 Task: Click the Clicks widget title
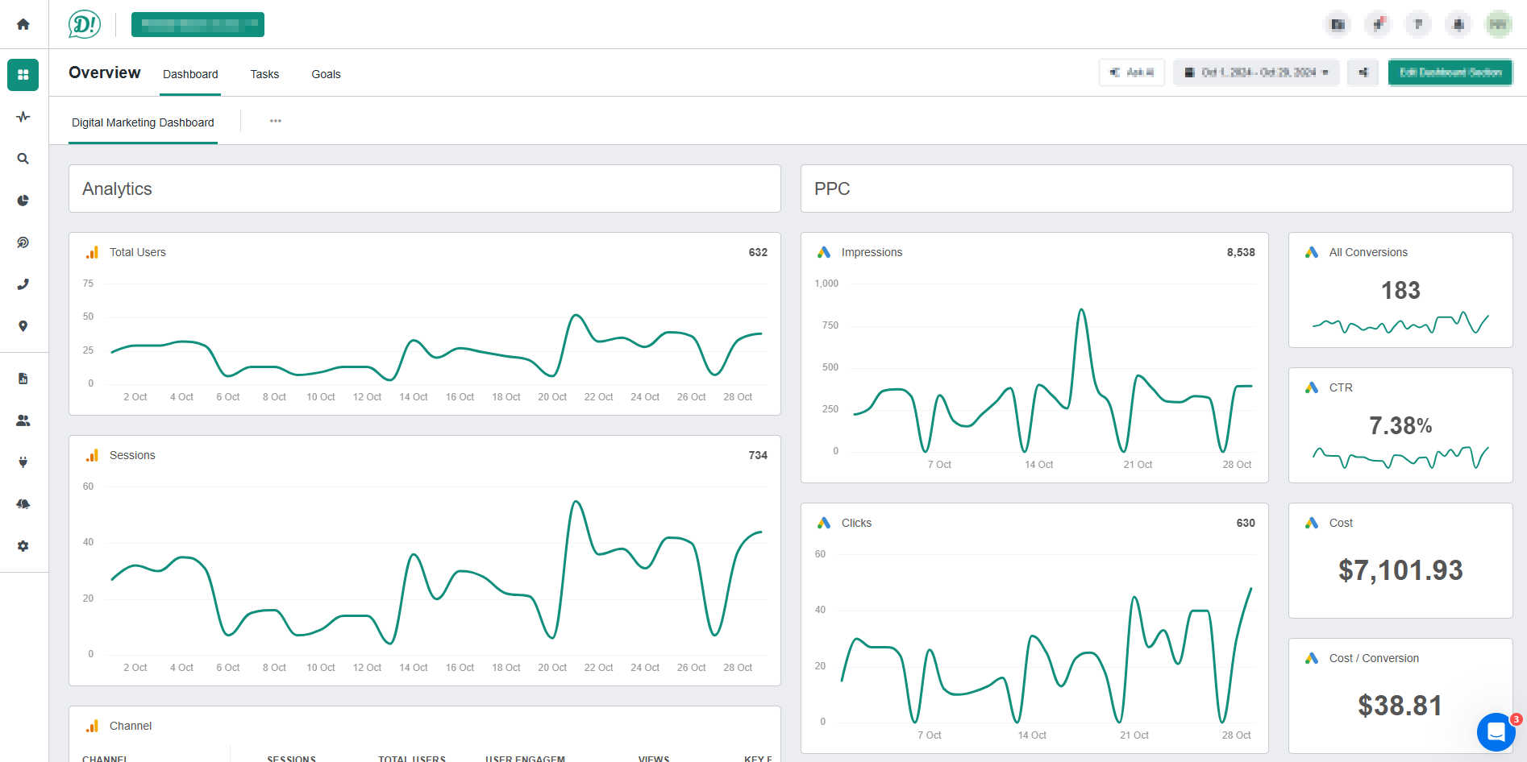click(x=856, y=523)
